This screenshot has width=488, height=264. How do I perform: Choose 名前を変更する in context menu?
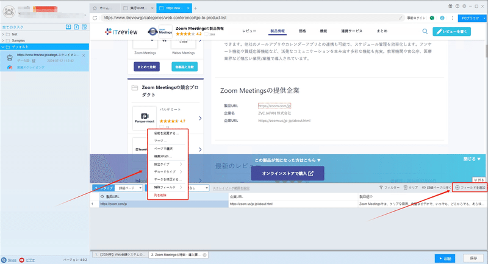[167, 133]
